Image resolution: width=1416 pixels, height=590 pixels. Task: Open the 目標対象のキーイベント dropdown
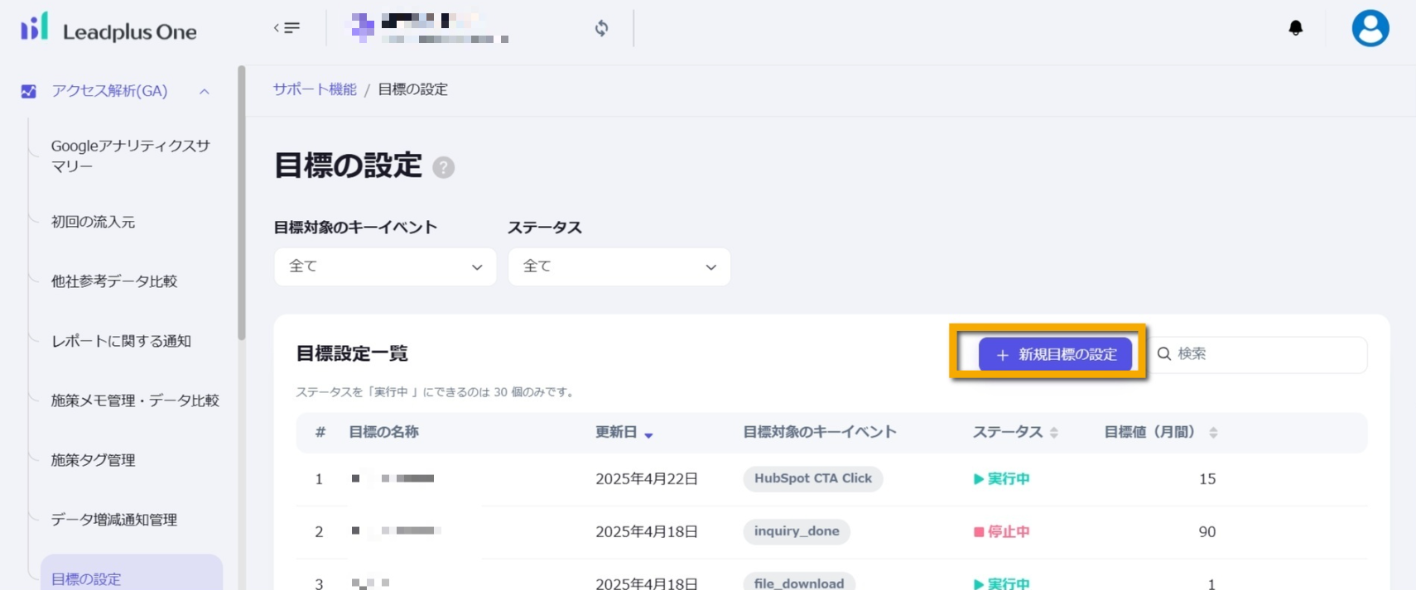coord(385,266)
